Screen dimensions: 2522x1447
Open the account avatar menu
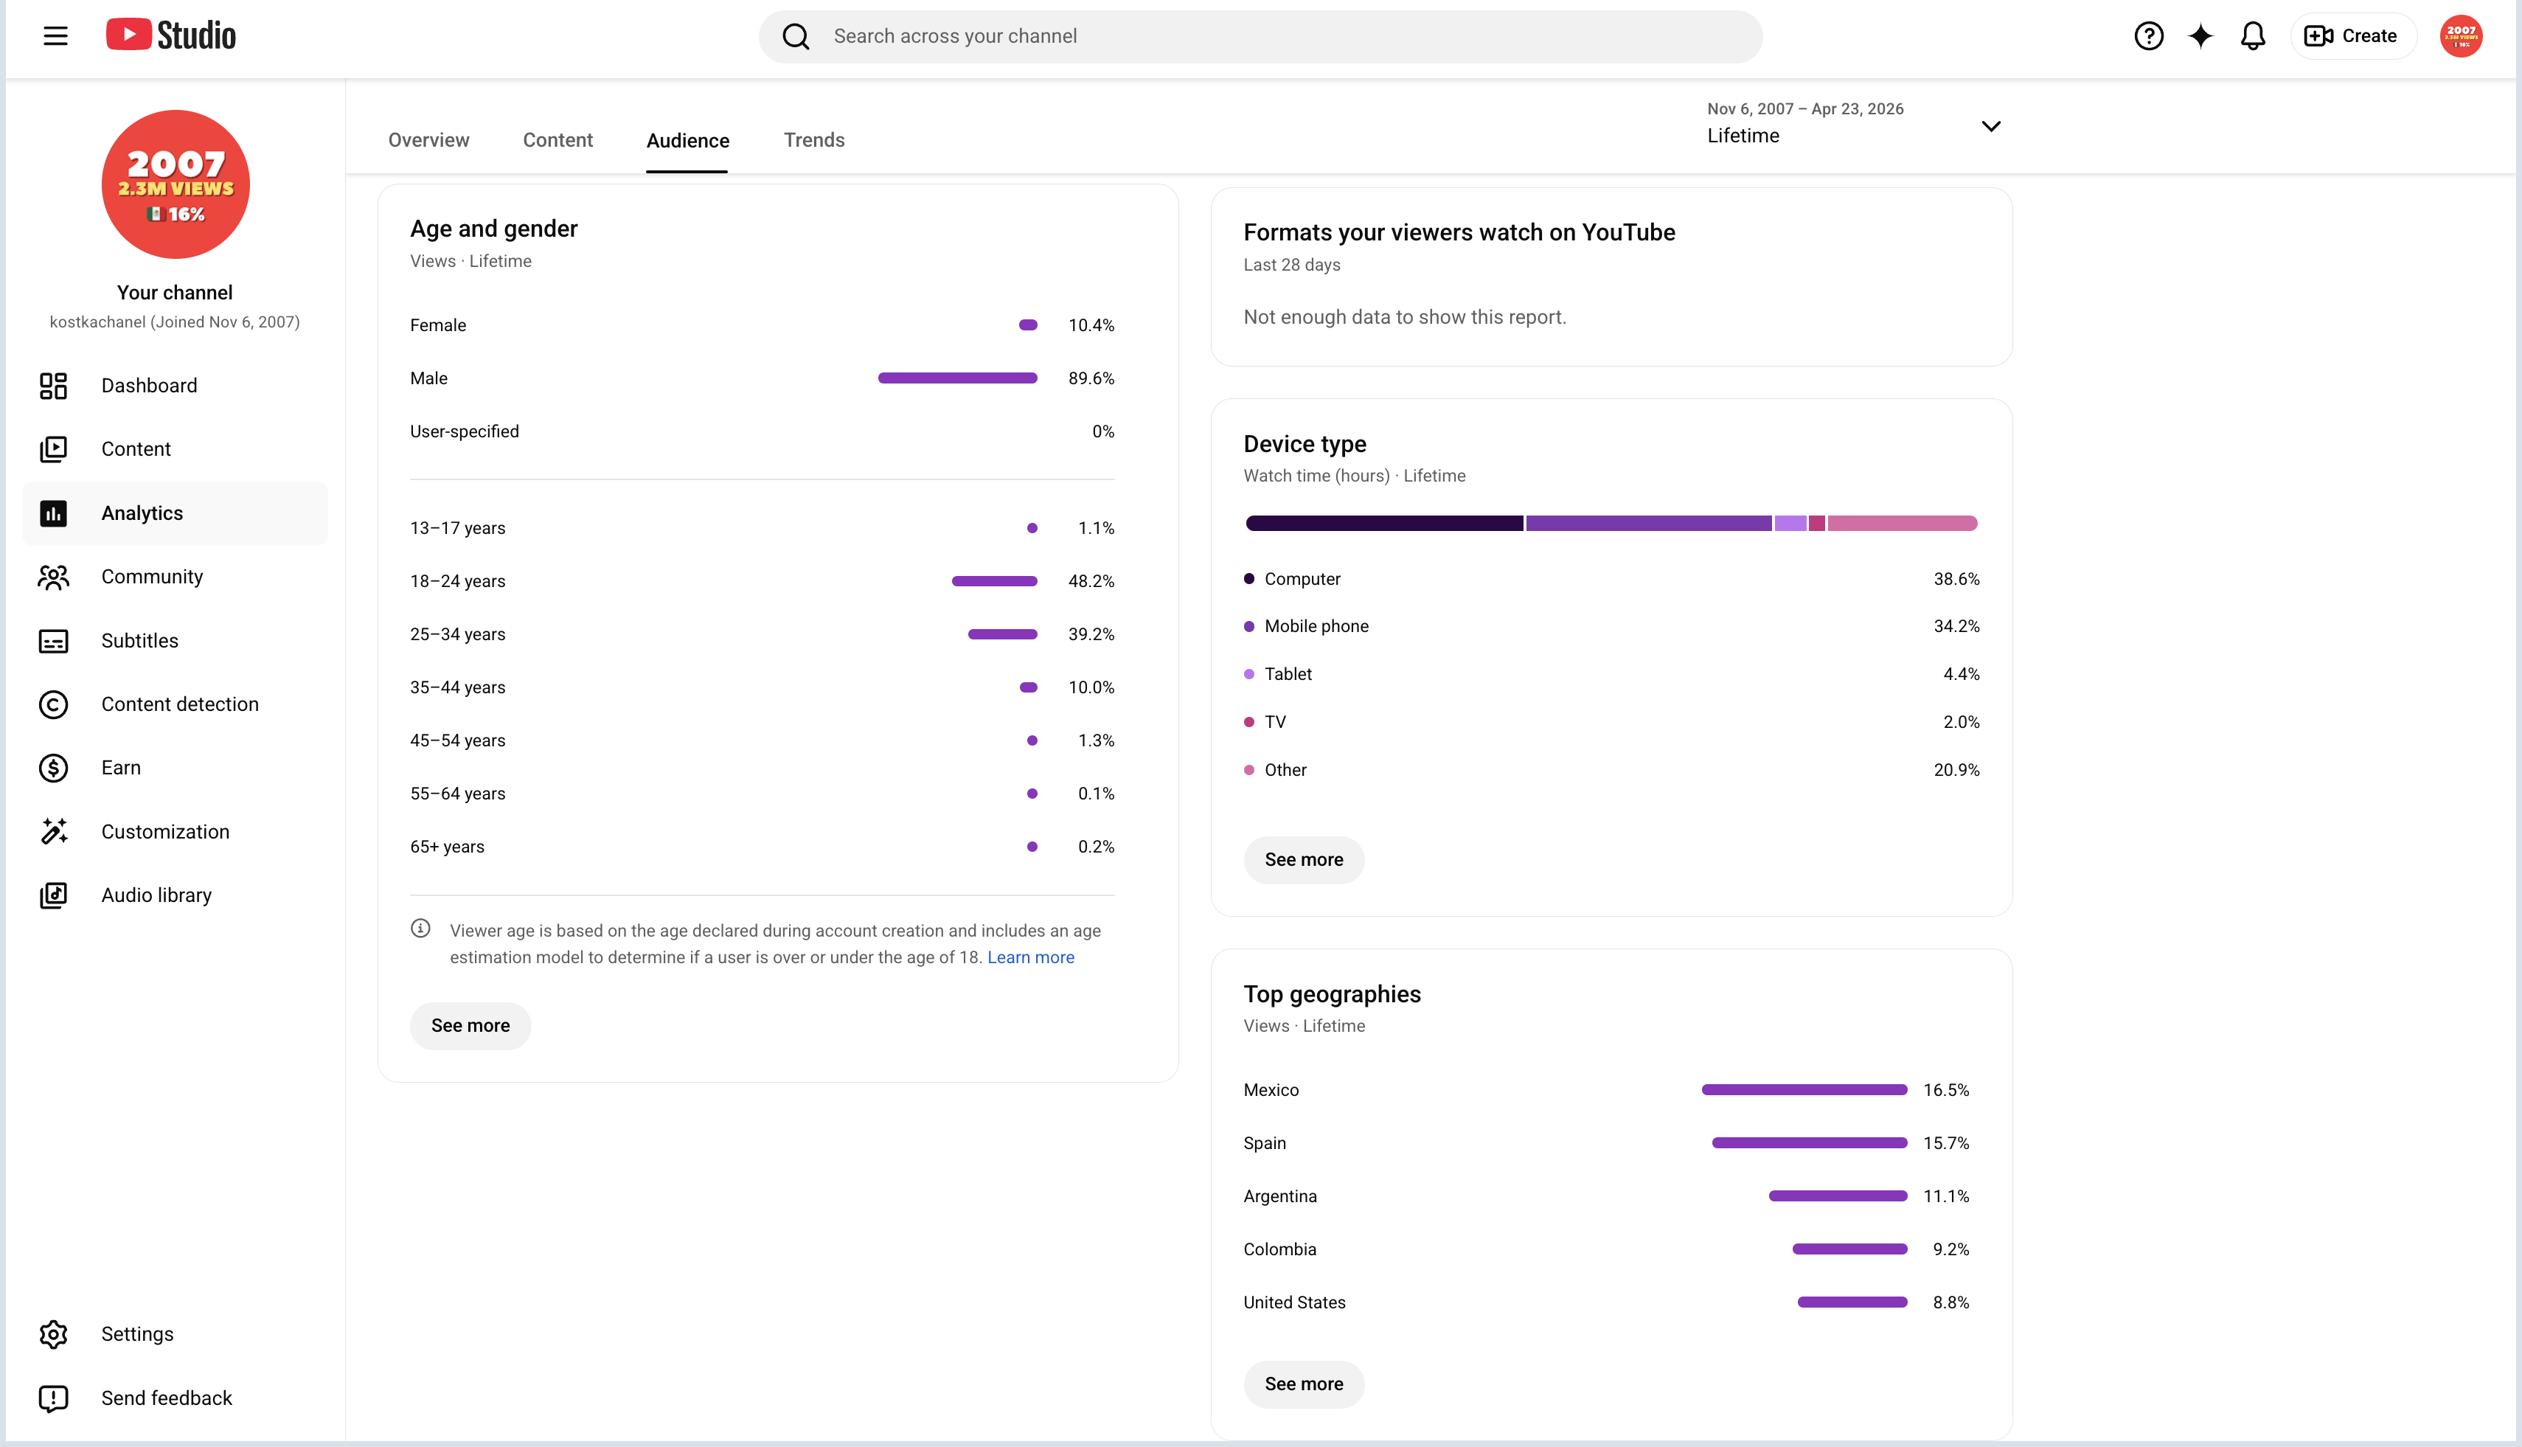point(2460,36)
